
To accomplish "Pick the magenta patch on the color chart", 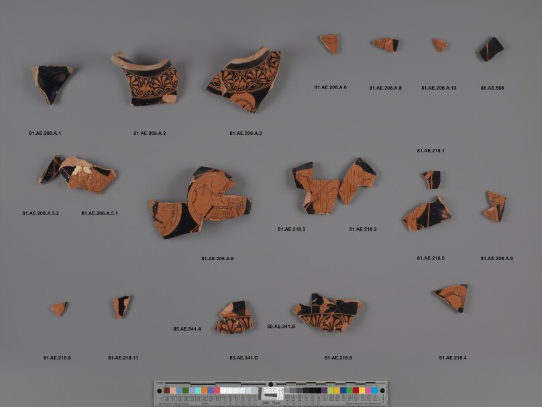I will tap(368, 390).
